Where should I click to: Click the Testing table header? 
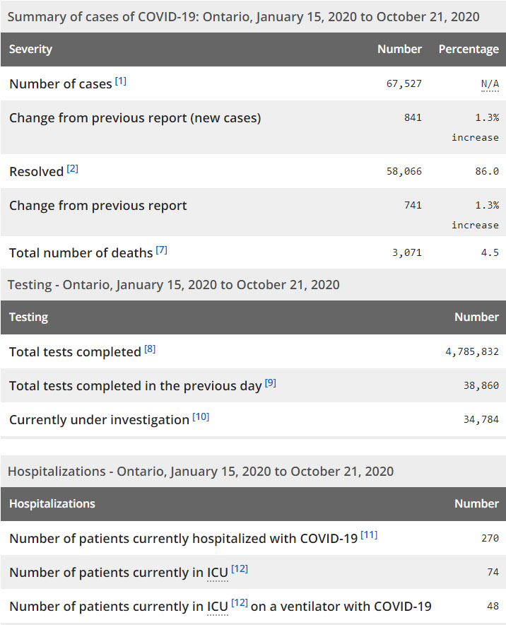(x=28, y=317)
